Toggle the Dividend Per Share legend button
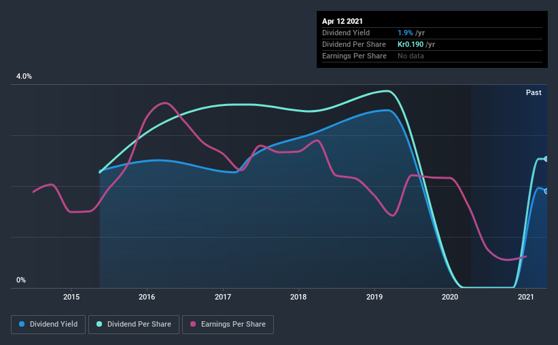This screenshot has width=558, height=345. 134,325
